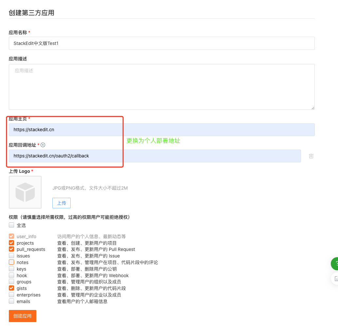Enable the keys permission checkbox
The width and height of the screenshot is (338, 328).
11,269
